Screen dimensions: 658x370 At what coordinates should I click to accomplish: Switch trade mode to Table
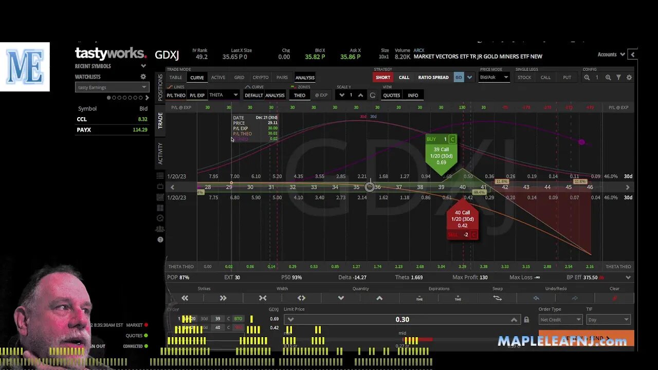pyautogui.click(x=176, y=78)
